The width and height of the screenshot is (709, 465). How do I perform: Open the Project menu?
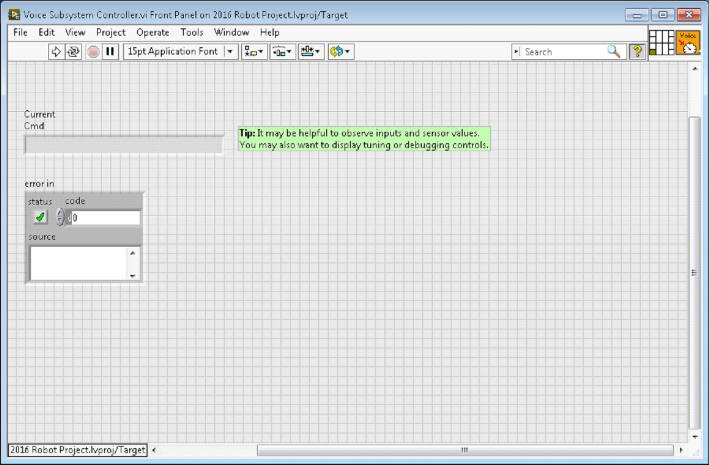(x=110, y=33)
